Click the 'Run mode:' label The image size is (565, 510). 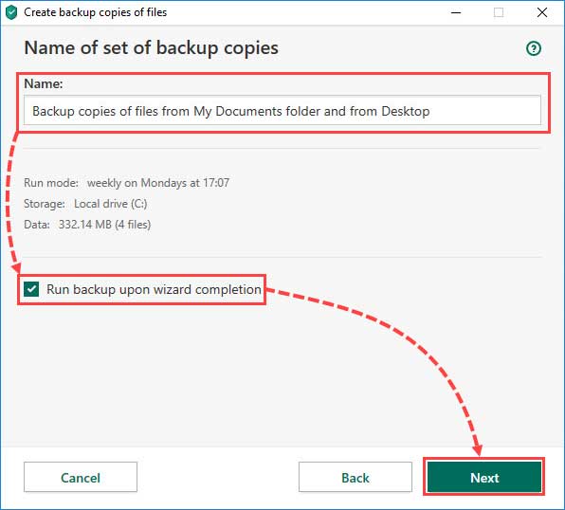pyautogui.click(x=51, y=183)
